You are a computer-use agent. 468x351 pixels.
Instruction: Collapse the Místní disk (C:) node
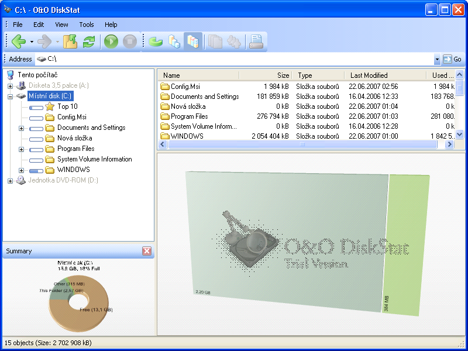pyautogui.click(x=10, y=97)
